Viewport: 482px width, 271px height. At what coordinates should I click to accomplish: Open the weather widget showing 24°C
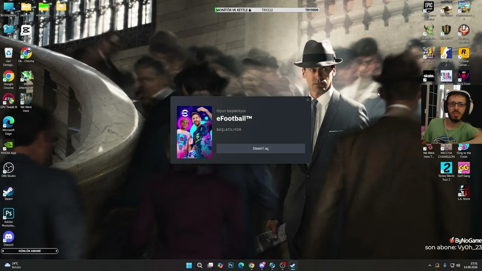(x=12, y=265)
